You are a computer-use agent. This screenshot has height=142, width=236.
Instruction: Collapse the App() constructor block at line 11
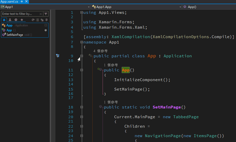click(x=82, y=70)
